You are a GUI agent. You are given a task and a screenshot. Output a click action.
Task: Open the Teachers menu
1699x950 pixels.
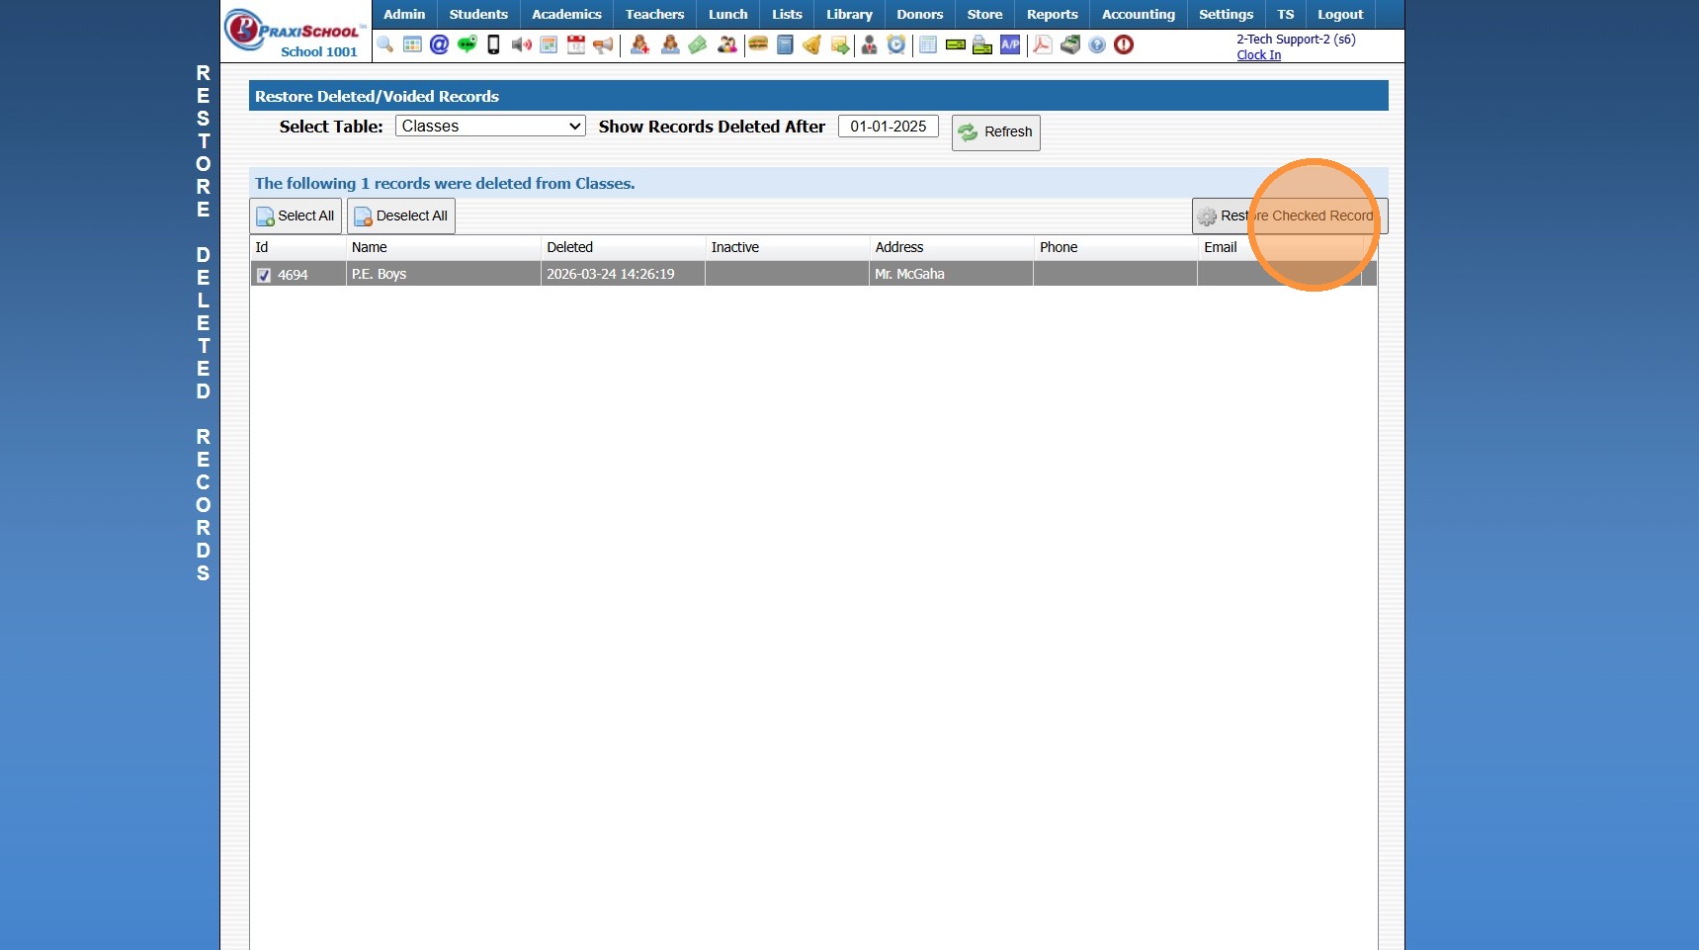coord(654,14)
